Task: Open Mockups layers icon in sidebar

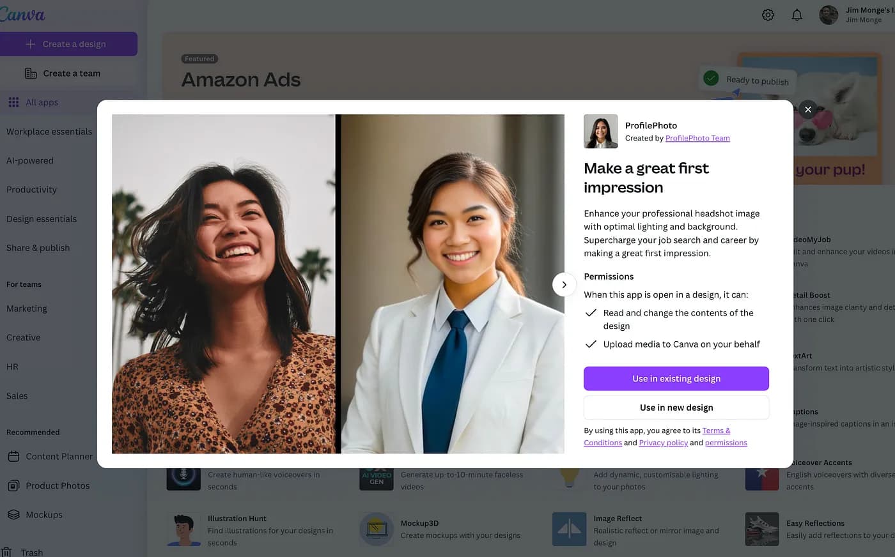Action: (x=13, y=514)
